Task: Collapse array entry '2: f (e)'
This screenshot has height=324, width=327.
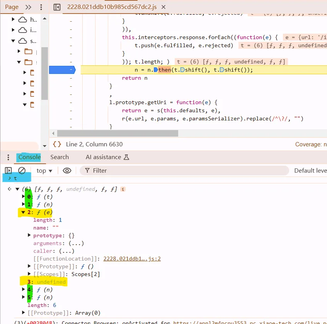Action: [23, 212]
